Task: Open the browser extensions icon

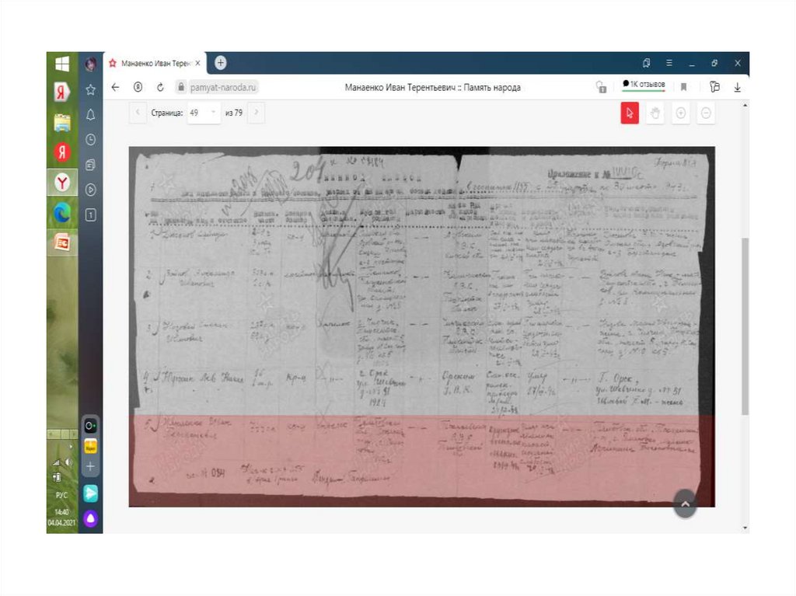Action: [715, 87]
